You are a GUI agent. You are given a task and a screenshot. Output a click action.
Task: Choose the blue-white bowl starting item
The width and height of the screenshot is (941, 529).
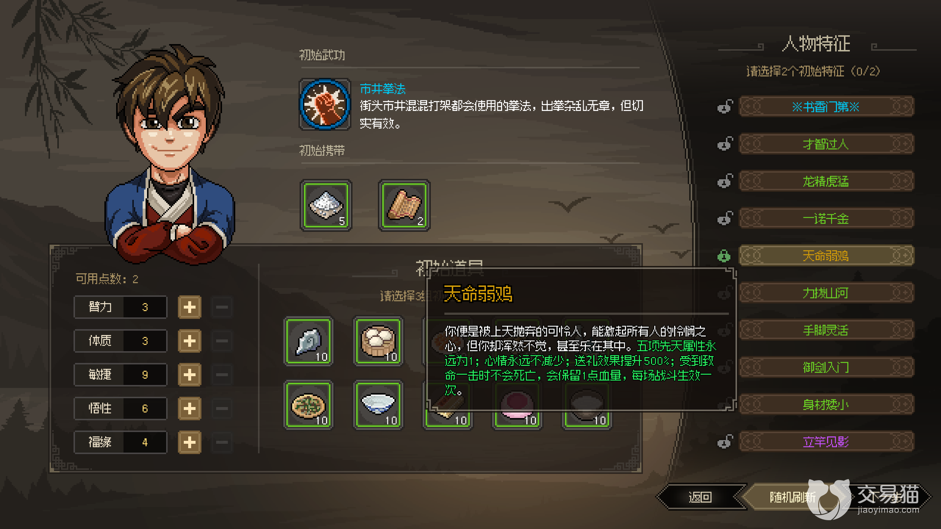click(x=378, y=405)
